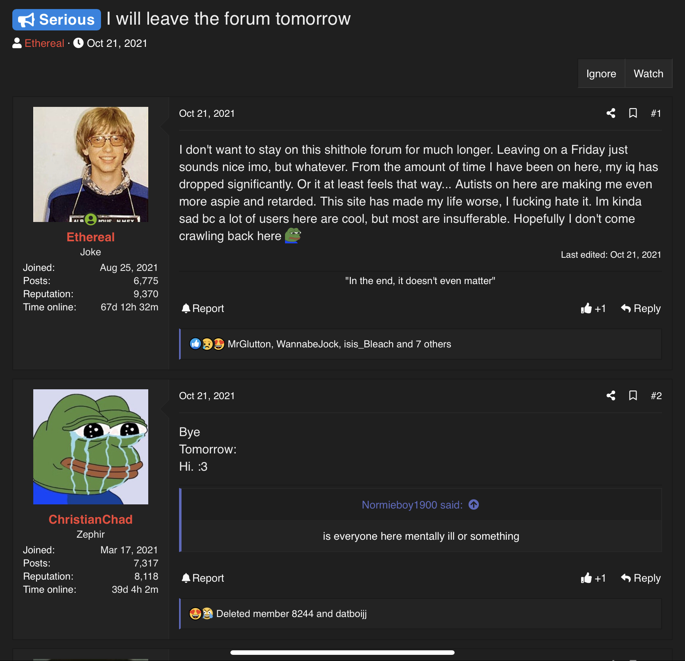Open post #1 permalink number
The image size is (685, 661).
pos(656,113)
